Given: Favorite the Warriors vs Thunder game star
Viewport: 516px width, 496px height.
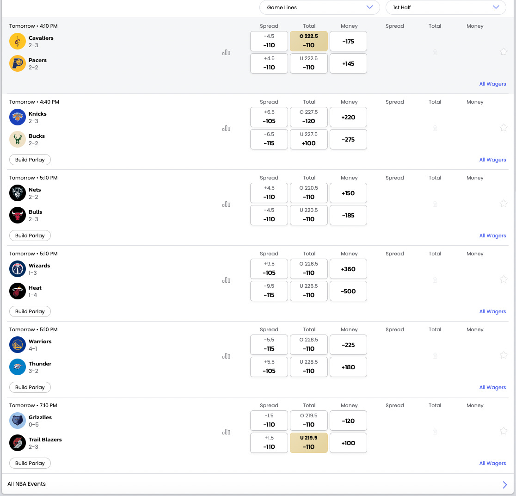Looking at the screenshot, I should 503,355.
